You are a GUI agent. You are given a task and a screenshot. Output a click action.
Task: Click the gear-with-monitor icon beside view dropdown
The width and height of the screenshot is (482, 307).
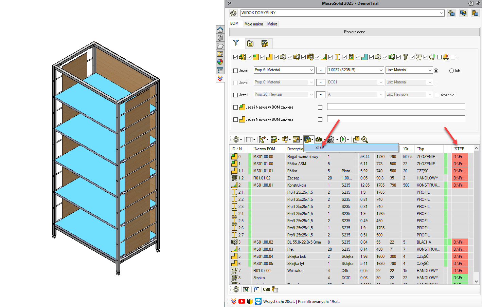pyautogui.click(x=451, y=13)
